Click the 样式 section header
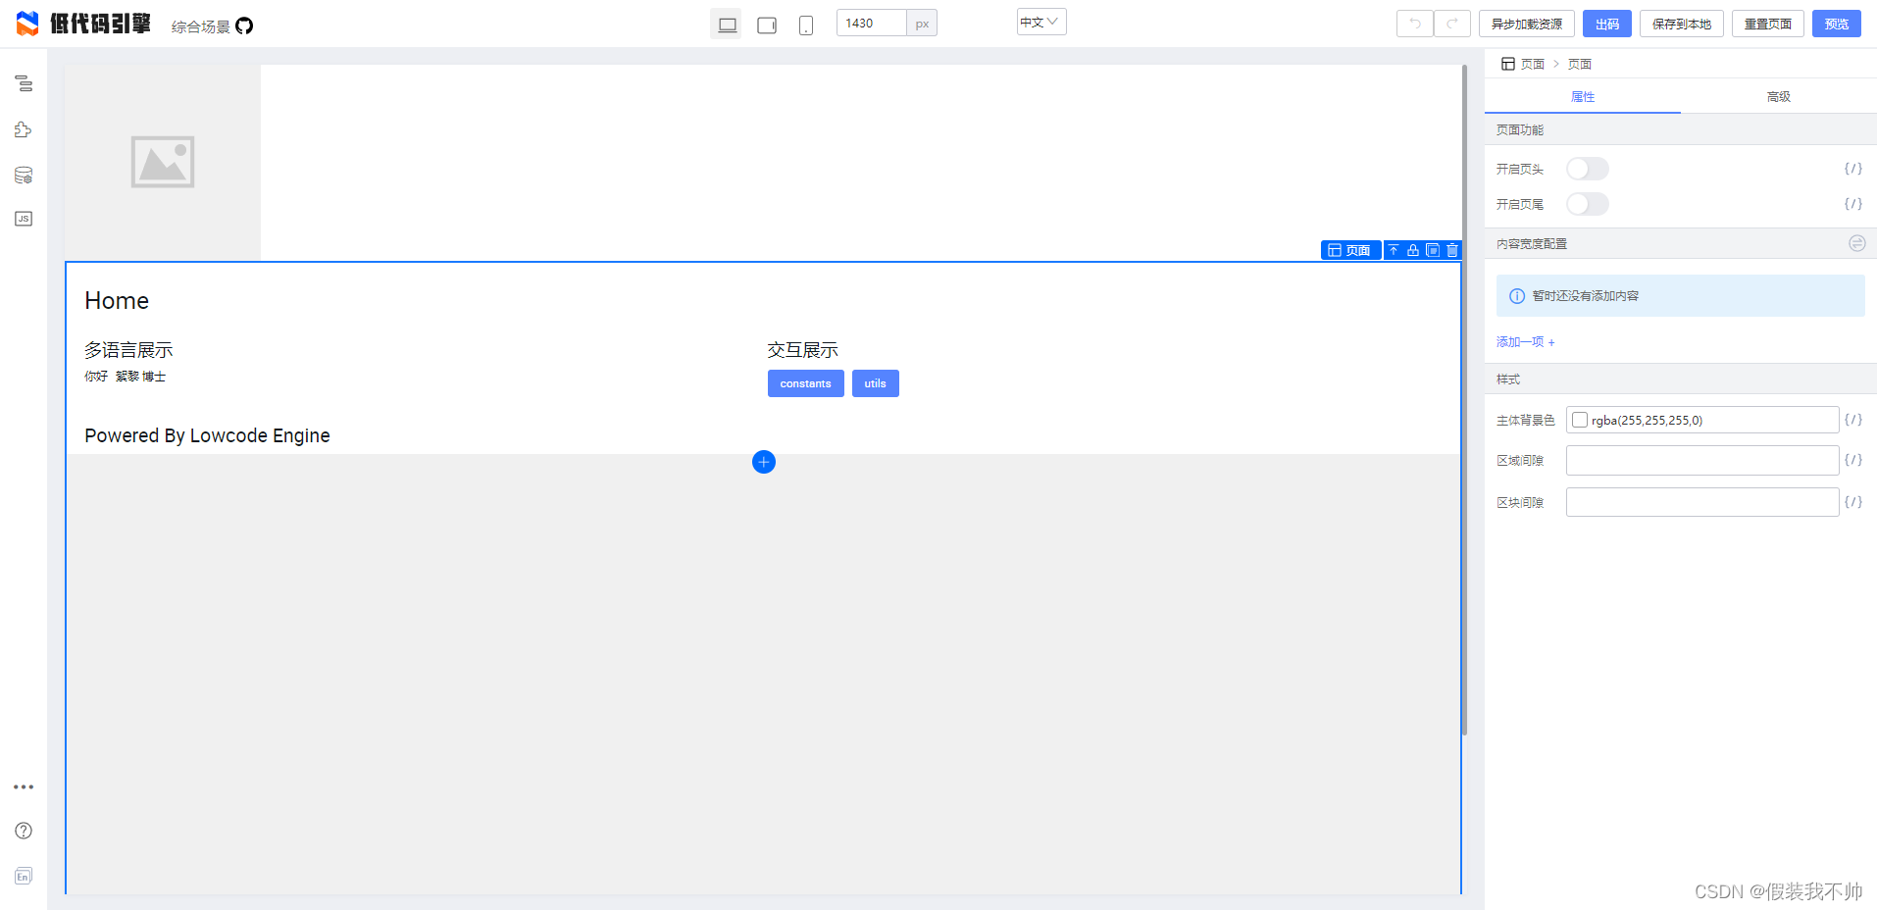This screenshot has width=1877, height=910. 1680,379
